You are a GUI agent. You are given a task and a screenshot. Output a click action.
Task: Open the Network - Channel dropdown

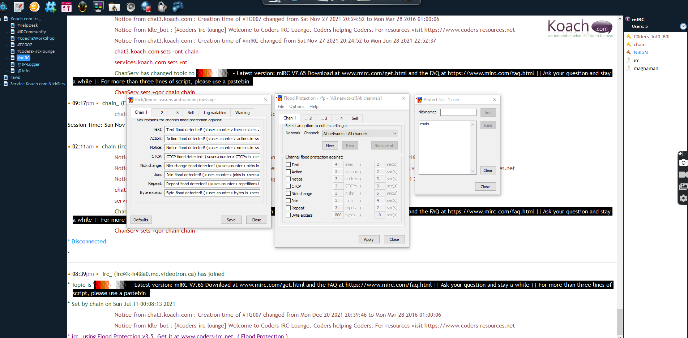coord(360,134)
